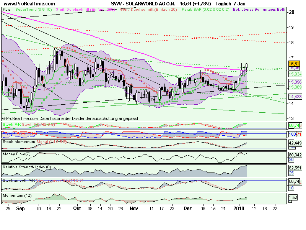
Task: Select the Stoch smooth %K panel label
Action: click(x=19, y=180)
